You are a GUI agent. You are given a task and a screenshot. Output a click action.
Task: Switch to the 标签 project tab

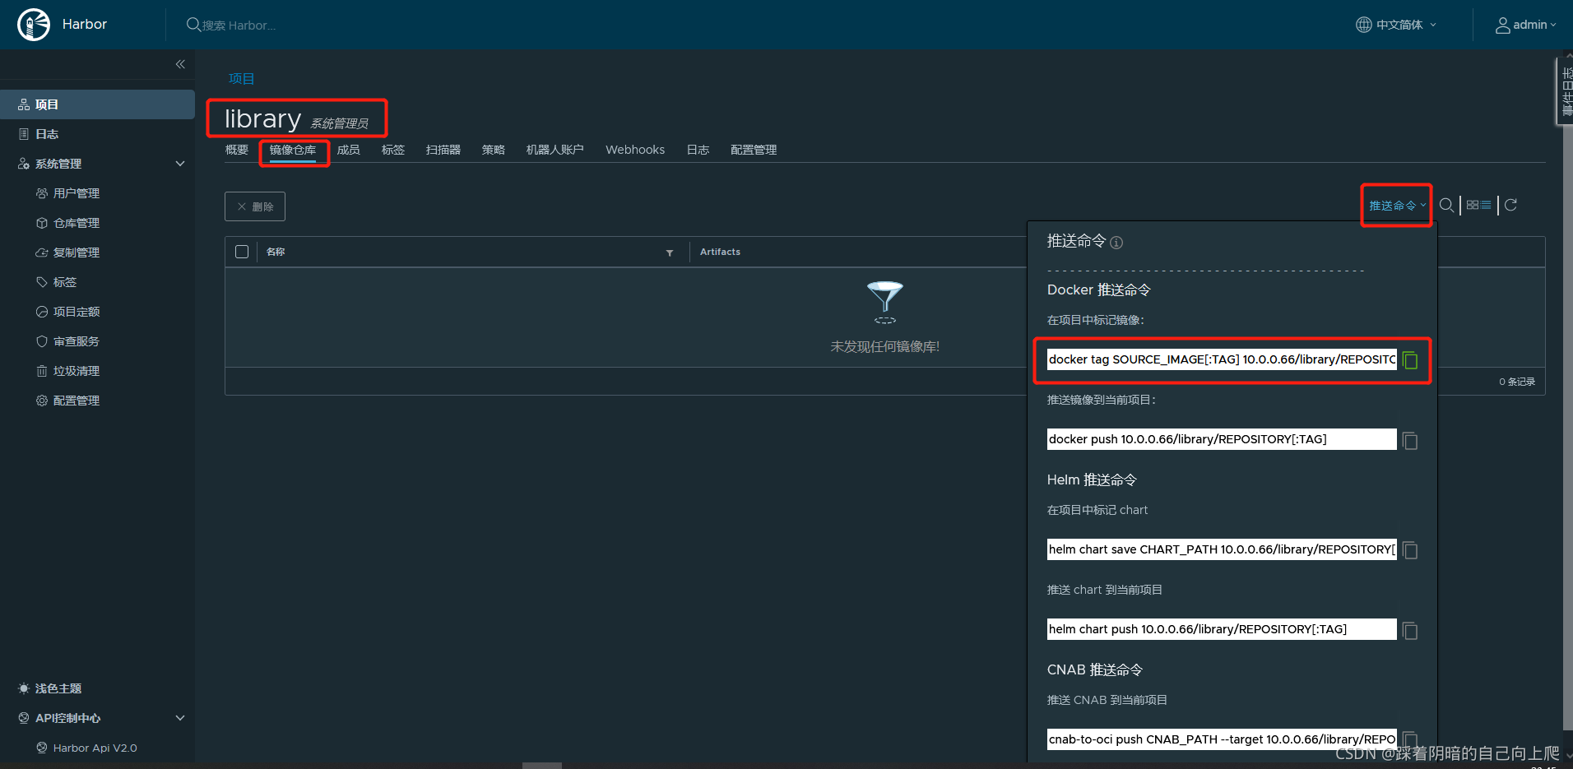coord(393,150)
